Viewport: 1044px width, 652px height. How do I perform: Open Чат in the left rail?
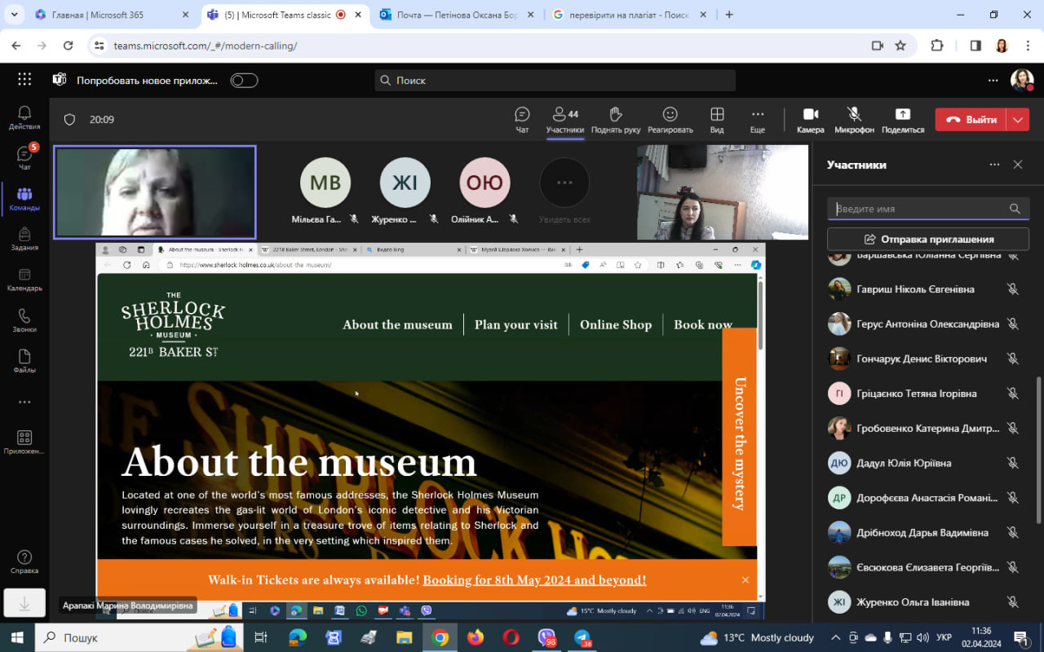click(x=24, y=158)
